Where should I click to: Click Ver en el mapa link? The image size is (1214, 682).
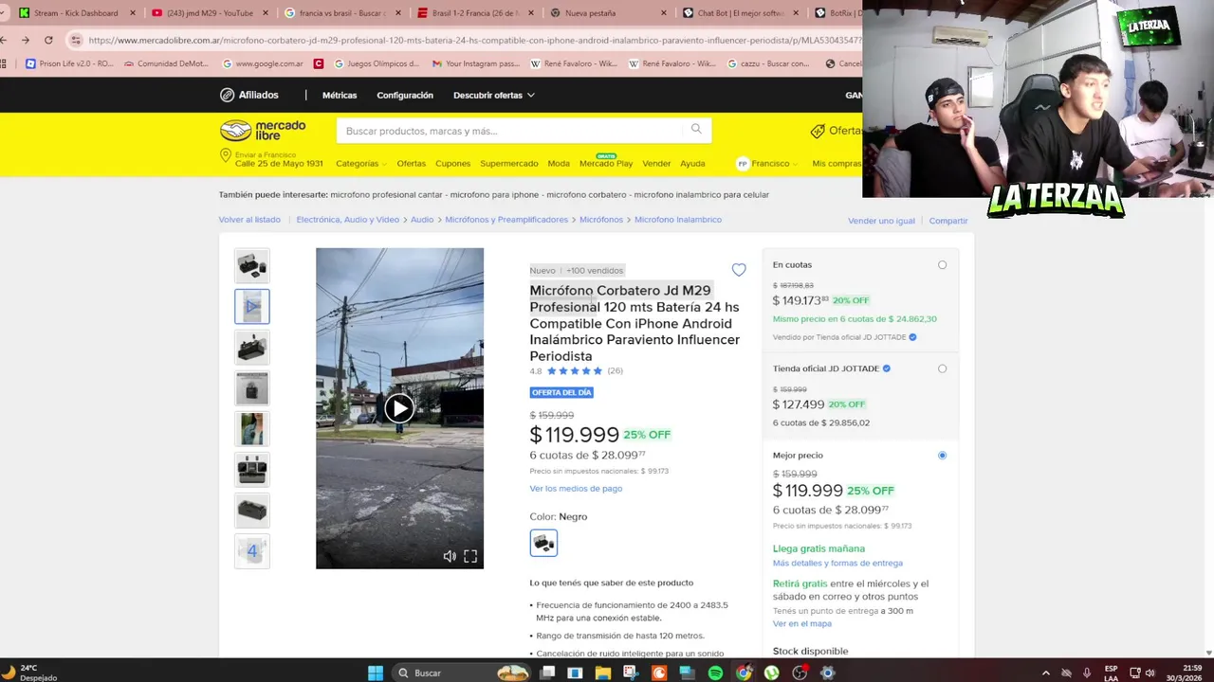tap(802, 623)
